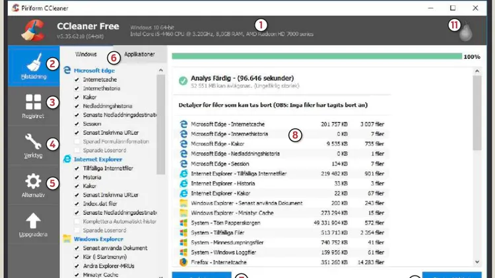Toggle Kakor checkbox under Microsoft Edge

[x=77, y=97]
